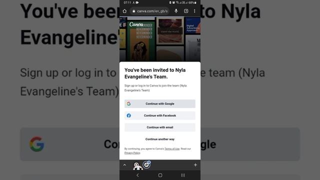Click the Canva logo

coord(136,24)
